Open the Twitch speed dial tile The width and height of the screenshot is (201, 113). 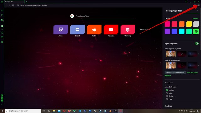tap(61, 30)
